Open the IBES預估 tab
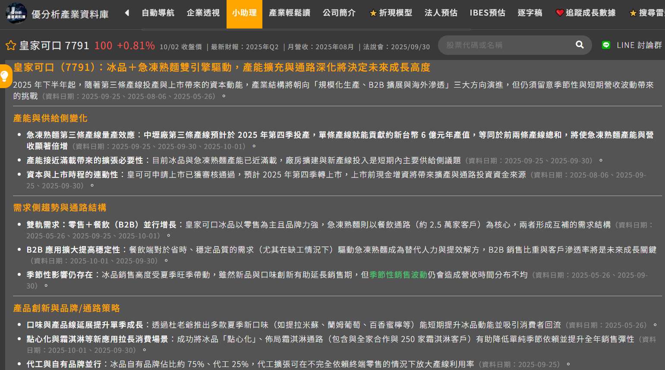Viewport: 665px width, 370px height. pyautogui.click(x=487, y=13)
